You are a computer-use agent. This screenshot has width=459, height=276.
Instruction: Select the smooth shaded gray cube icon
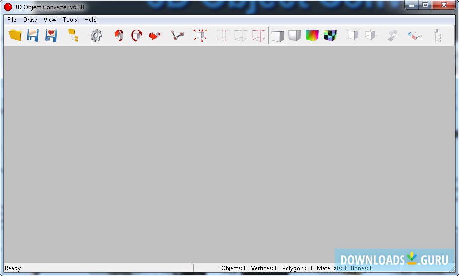(x=294, y=35)
